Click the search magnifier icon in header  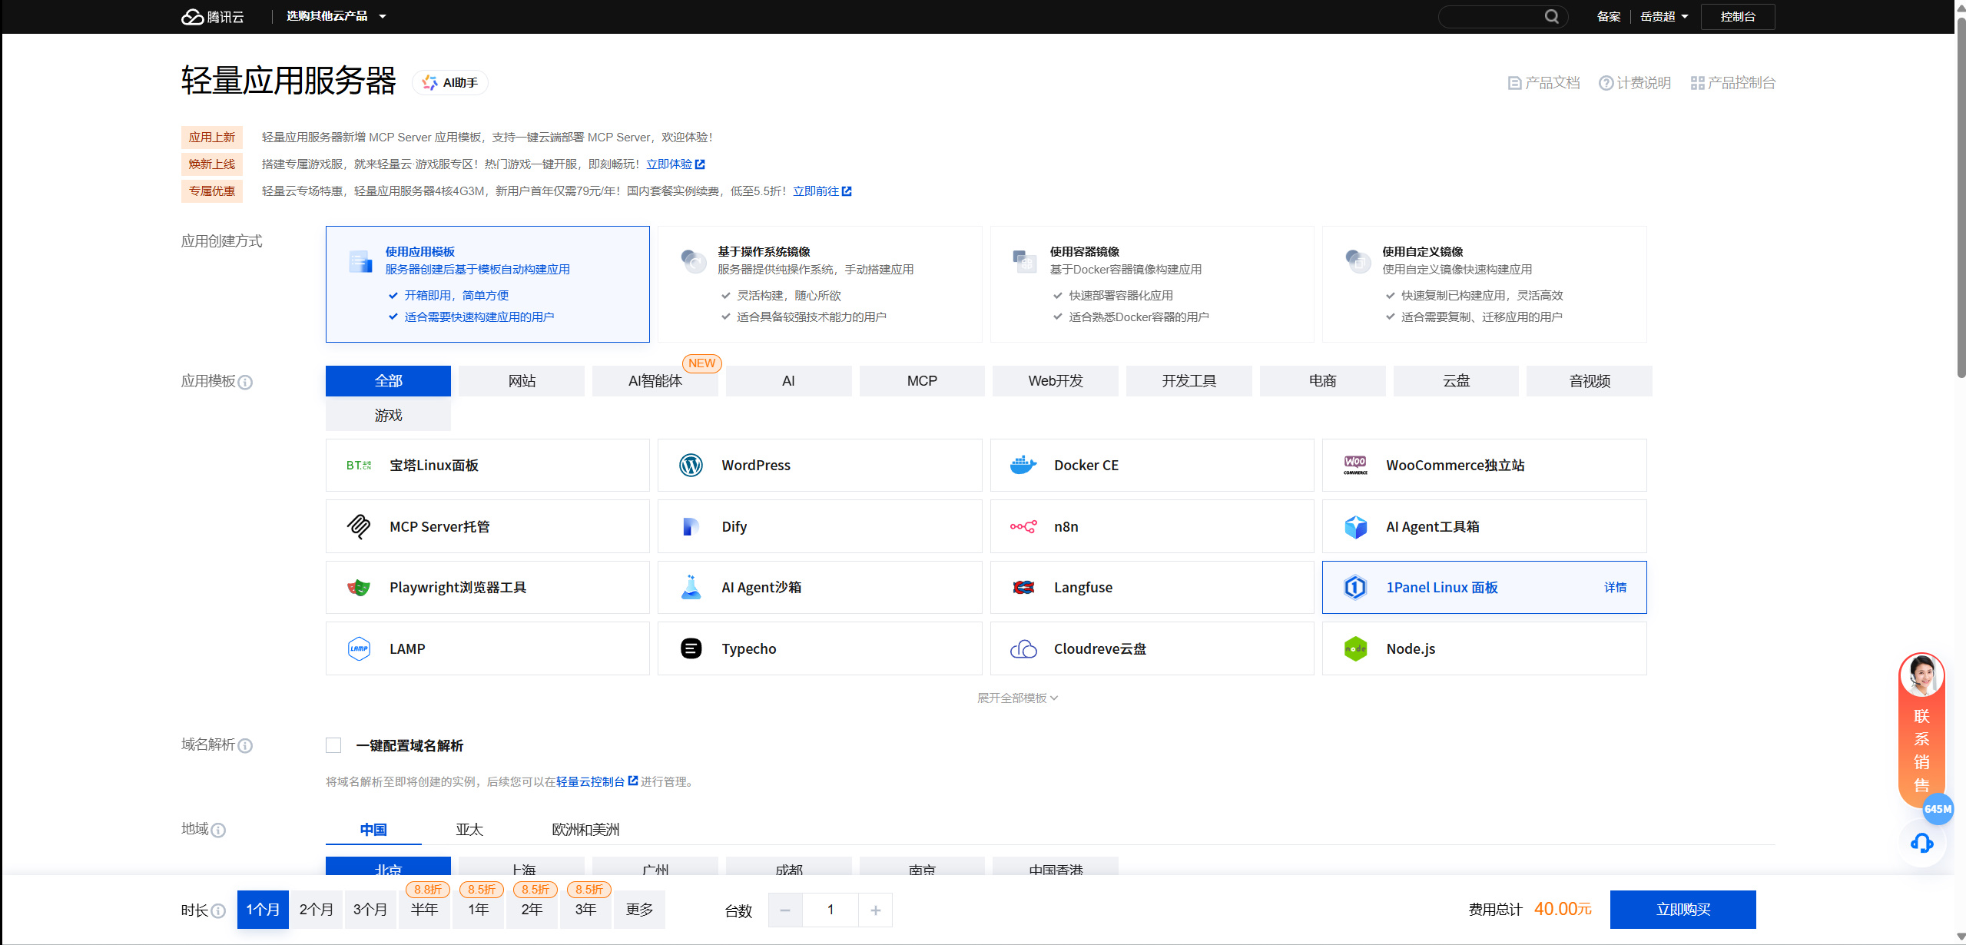(x=1551, y=16)
